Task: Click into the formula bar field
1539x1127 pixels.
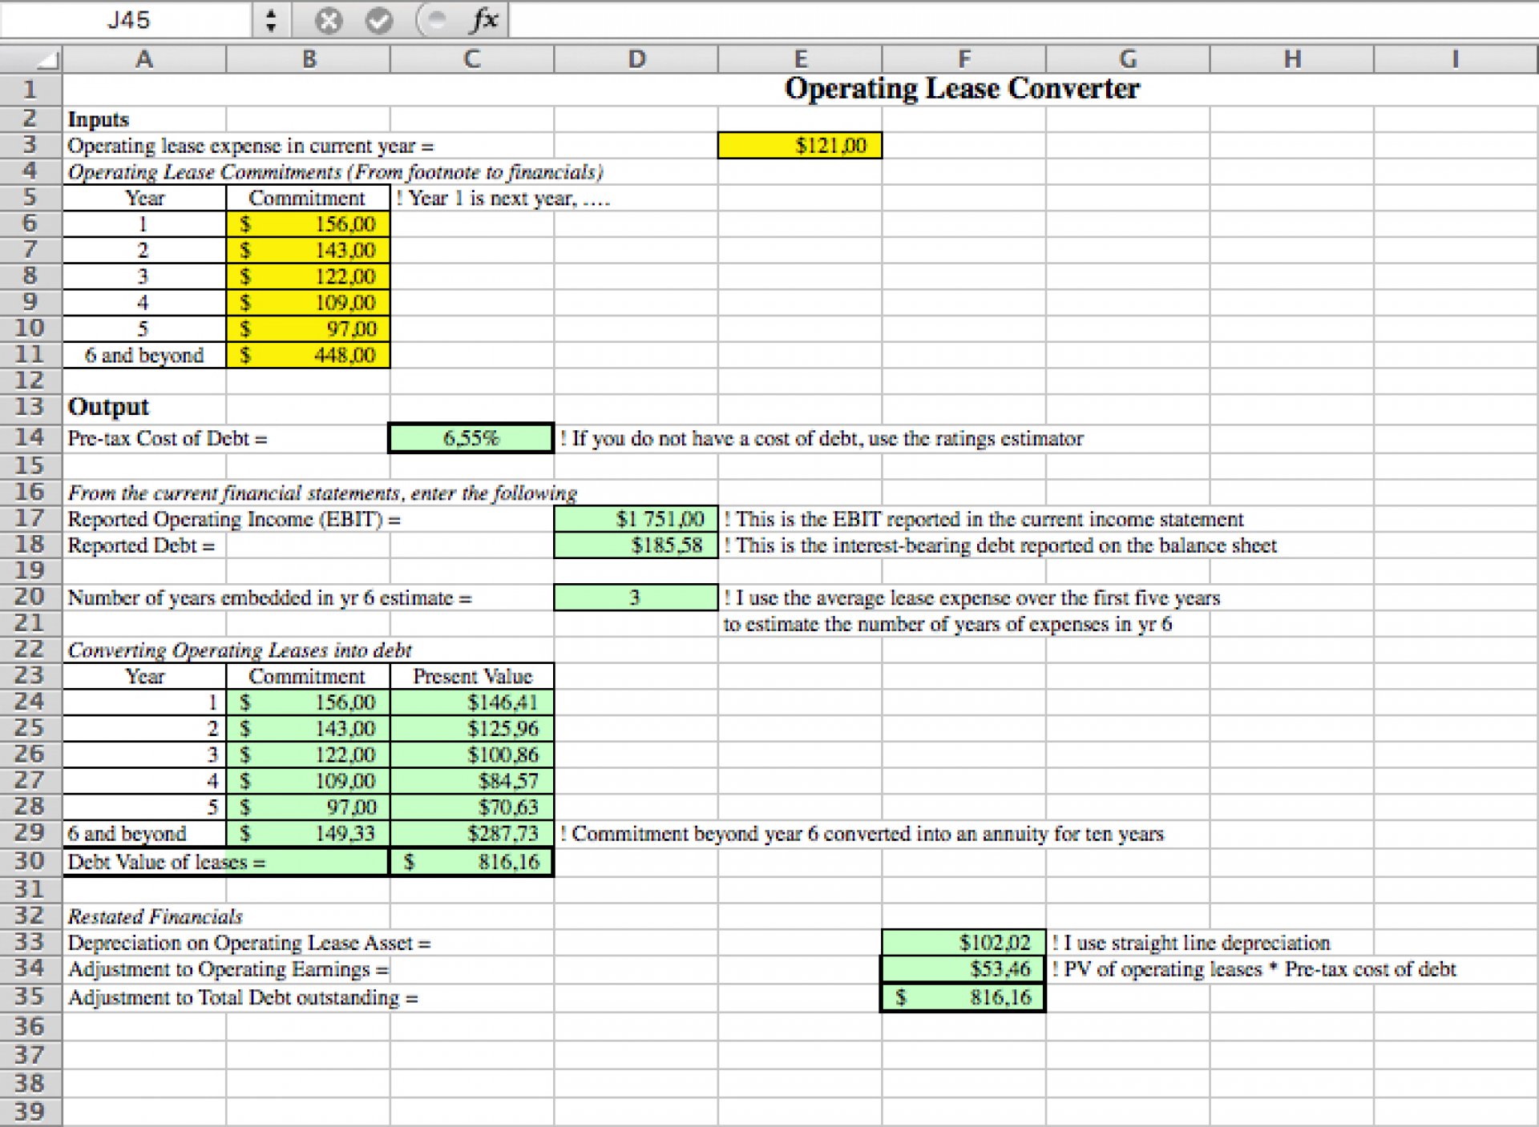Action: click(x=1023, y=20)
